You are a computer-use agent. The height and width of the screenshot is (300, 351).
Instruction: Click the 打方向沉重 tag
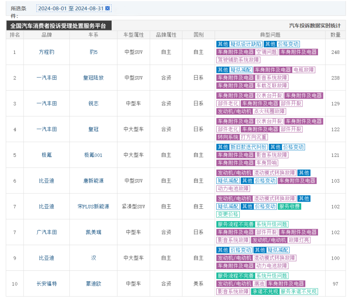point(254,137)
